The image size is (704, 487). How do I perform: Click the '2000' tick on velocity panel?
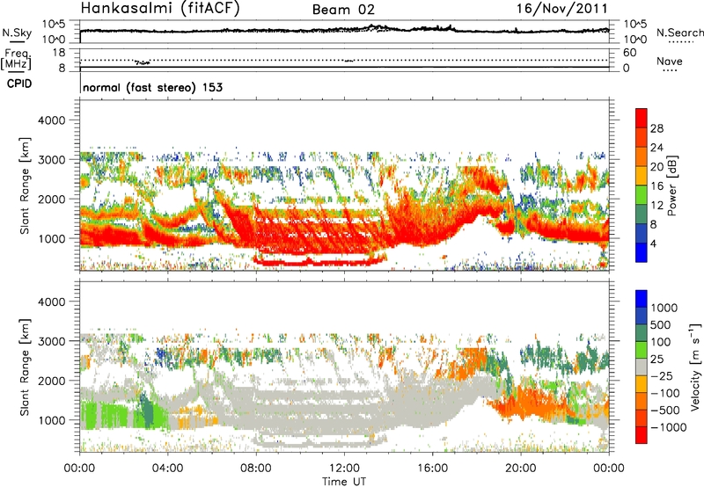[52, 381]
